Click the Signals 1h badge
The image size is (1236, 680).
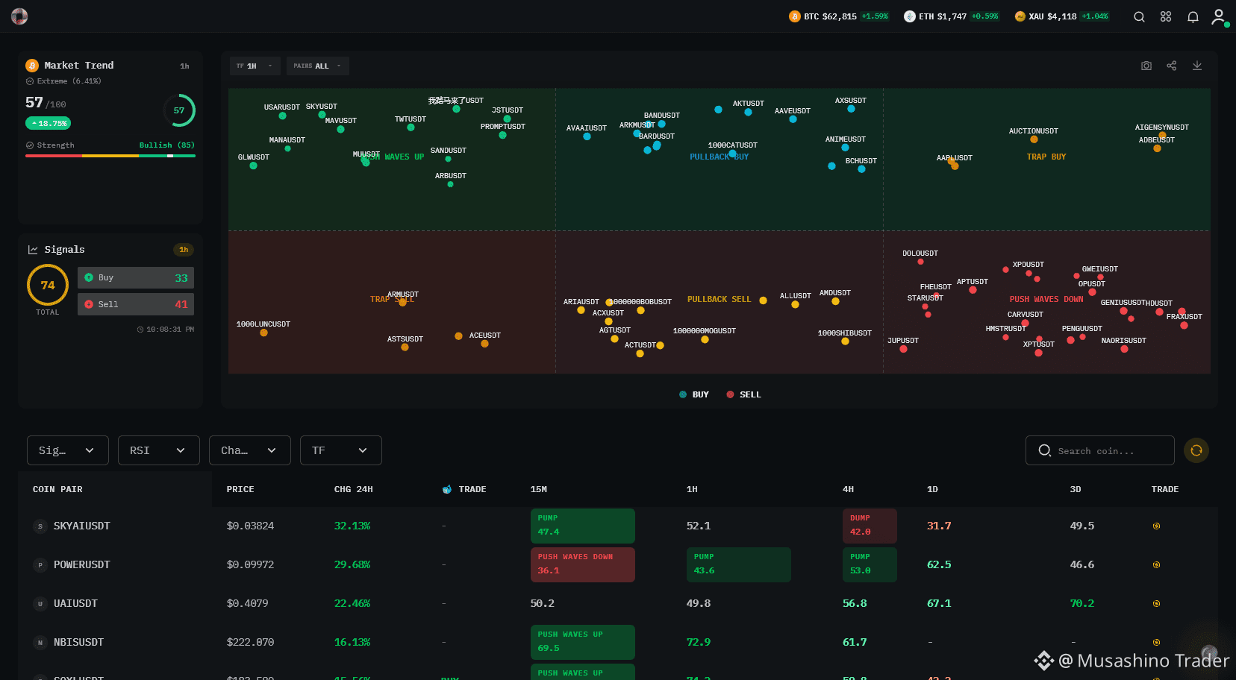[184, 250]
